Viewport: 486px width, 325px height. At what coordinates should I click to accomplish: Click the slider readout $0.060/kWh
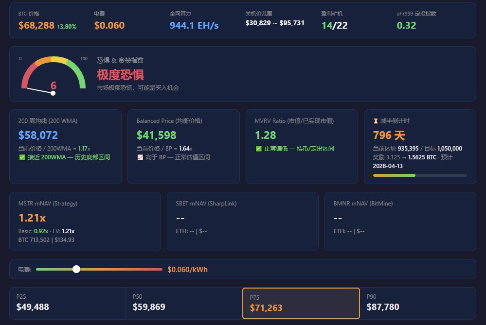[x=187, y=270]
